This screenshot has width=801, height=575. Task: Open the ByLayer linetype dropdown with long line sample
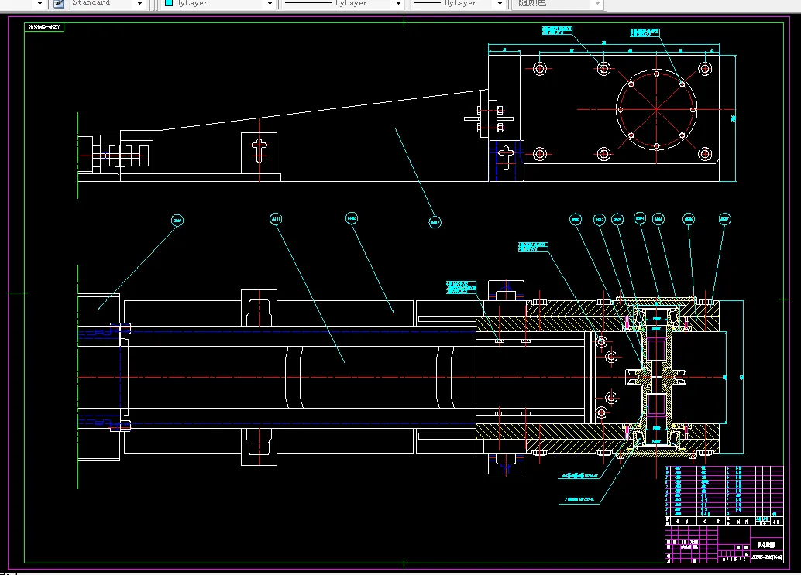(343, 4)
